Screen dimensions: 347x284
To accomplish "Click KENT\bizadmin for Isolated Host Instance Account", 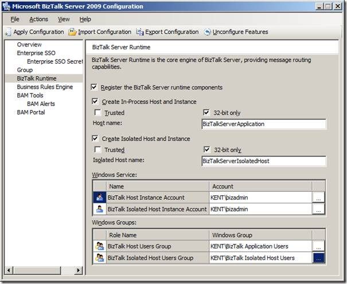I will pos(260,209).
